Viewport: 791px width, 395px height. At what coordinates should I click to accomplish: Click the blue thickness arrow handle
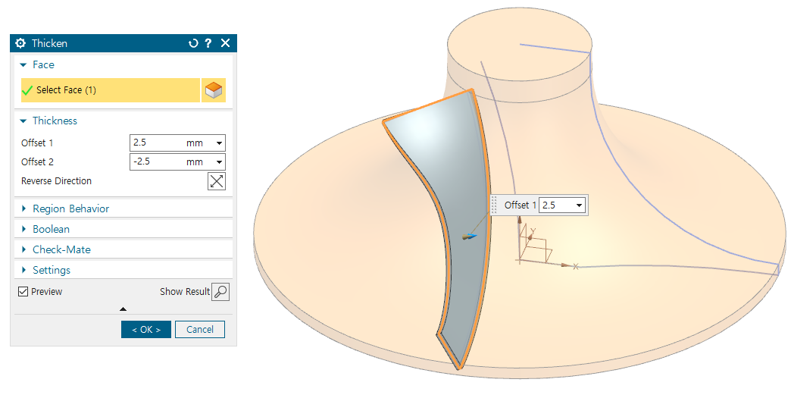(471, 237)
